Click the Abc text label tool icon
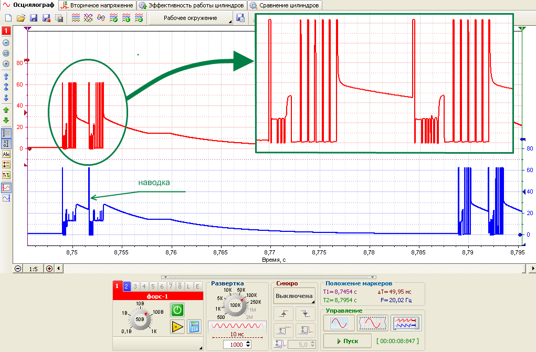Screen dimensions: 536x352 pos(6,154)
